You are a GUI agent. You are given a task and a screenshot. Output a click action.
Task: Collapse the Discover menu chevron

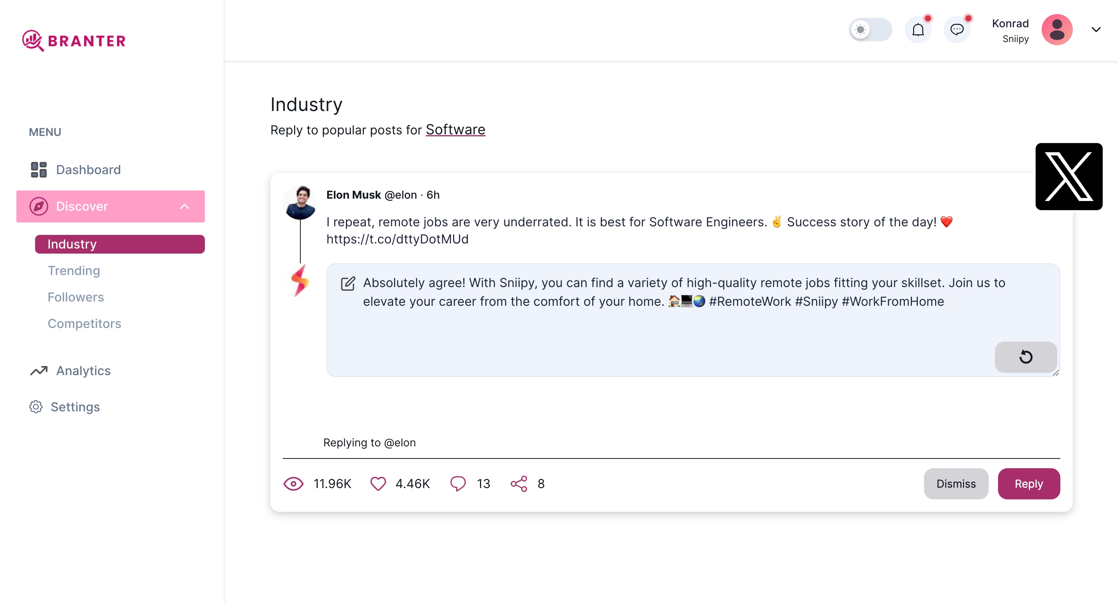[x=185, y=206]
